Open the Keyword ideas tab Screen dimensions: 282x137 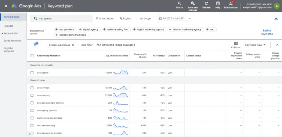click(11, 17)
